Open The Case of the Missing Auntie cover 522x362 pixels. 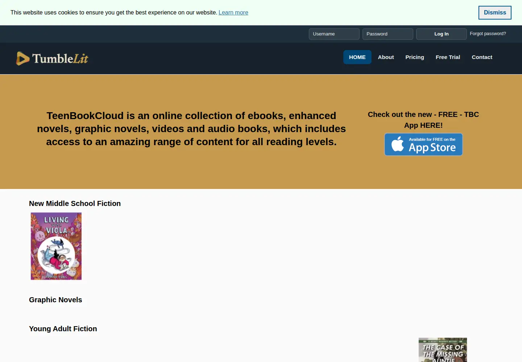click(x=443, y=350)
